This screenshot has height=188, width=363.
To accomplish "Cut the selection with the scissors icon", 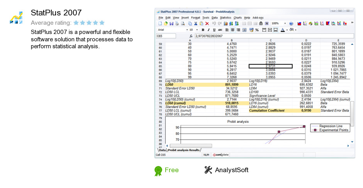I will click(196, 24).
